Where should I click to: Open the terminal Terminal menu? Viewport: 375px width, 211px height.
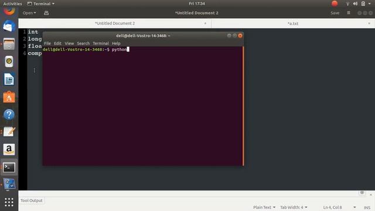pos(100,43)
